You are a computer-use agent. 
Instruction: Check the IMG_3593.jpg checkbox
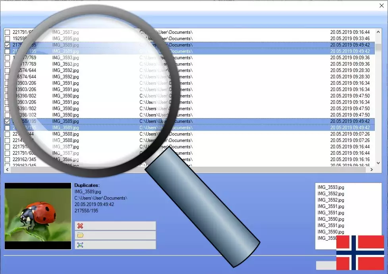(7, 58)
